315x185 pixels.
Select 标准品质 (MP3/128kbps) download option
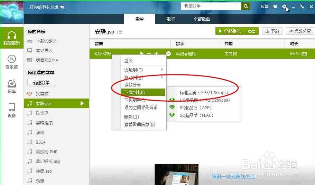click(204, 93)
